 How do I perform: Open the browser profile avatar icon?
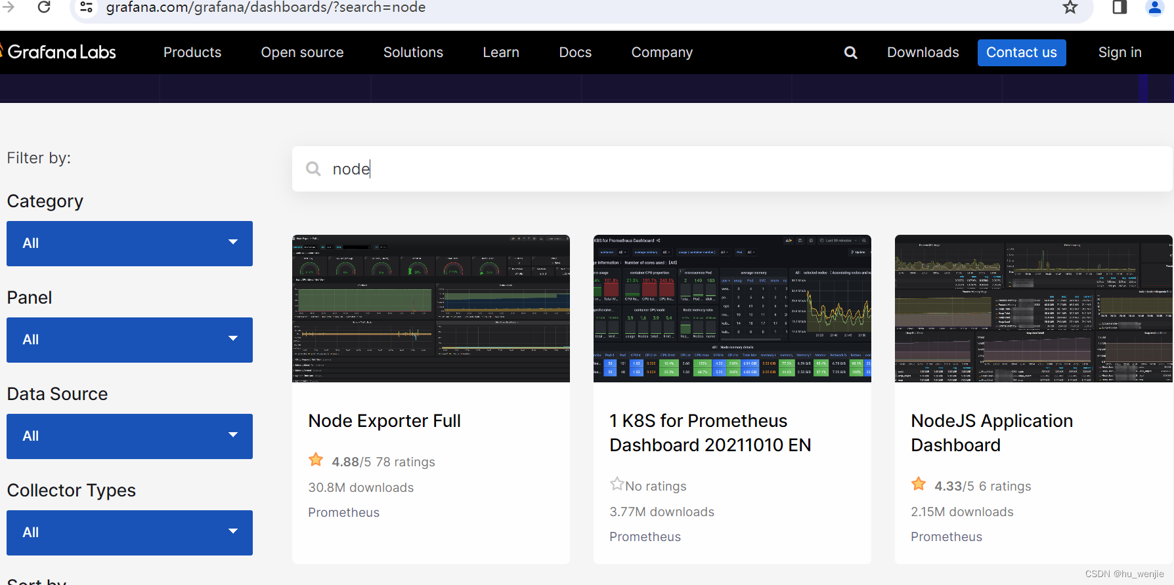pyautogui.click(x=1154, y=7)
